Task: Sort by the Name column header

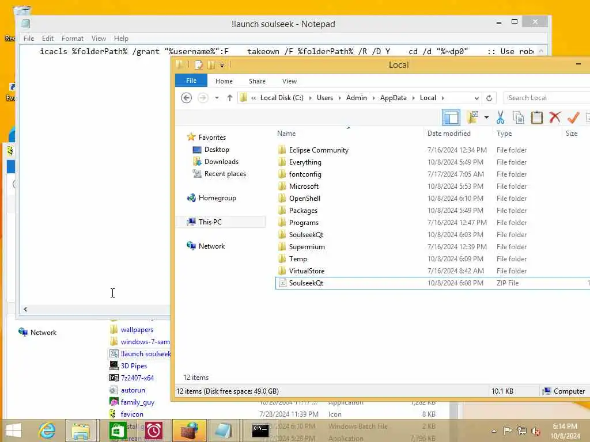Action: tap(286, 134)
